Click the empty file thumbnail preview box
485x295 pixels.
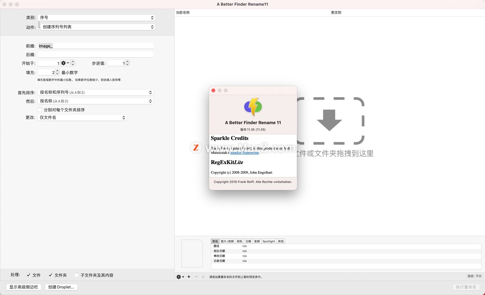192,253
